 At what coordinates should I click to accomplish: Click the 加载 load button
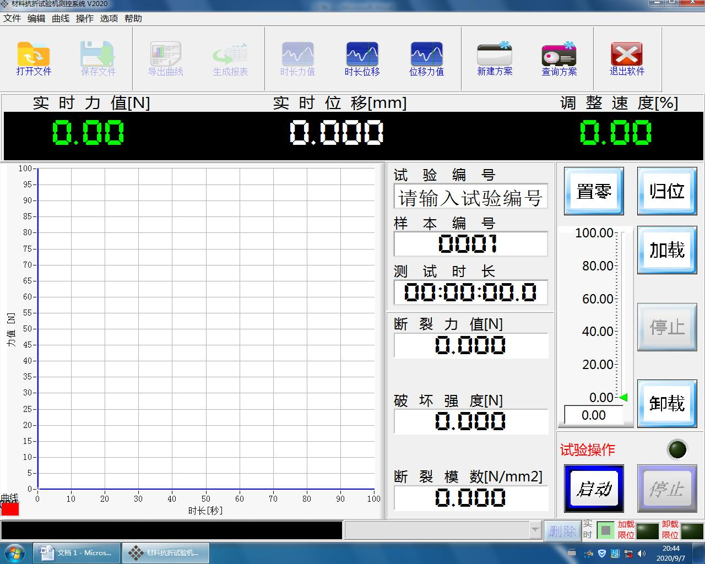(666, 250)
